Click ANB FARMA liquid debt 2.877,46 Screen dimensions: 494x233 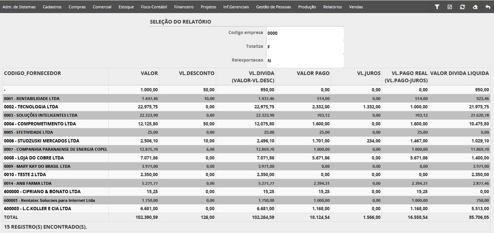point(481,183)
